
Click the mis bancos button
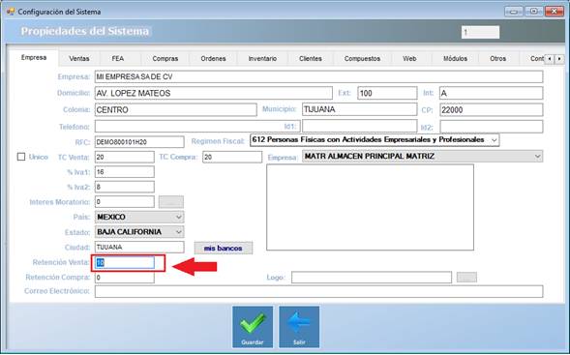coord(224,249)
